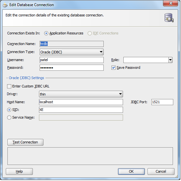181x181 pixels.
Task: Select the IDE Connections radio option
Action: pos(90,33)
